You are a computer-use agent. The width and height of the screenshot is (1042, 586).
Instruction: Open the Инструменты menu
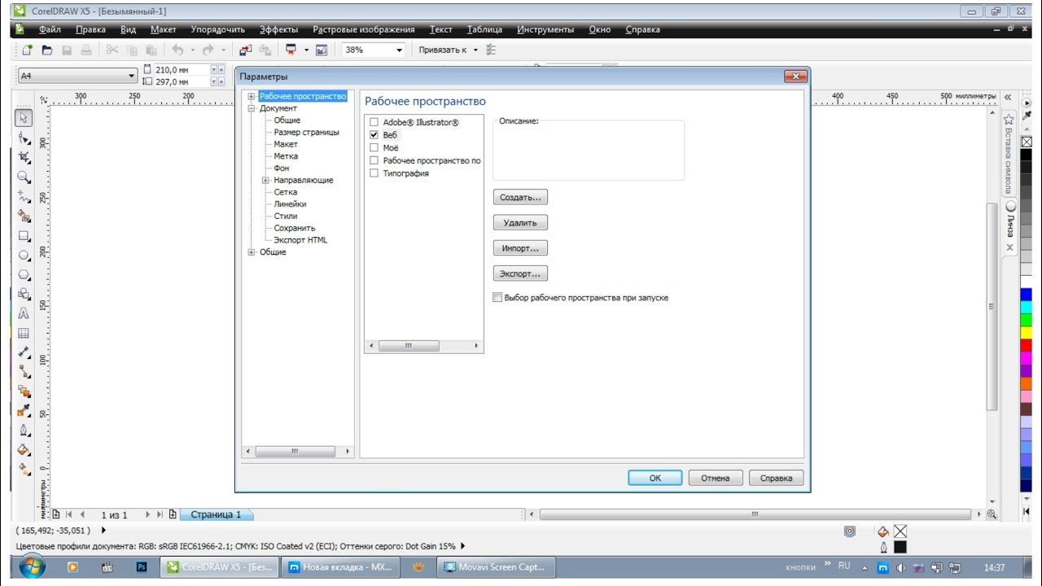[545, 29]
